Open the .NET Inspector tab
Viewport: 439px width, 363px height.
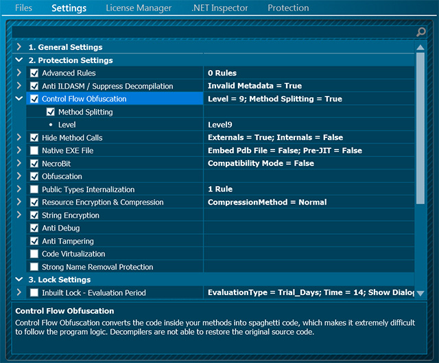tap(219, 8)
